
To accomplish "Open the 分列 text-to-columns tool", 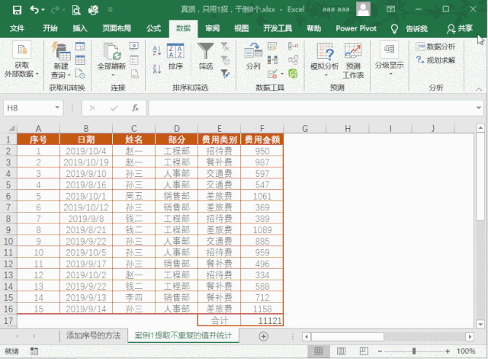I will point(253,56).
